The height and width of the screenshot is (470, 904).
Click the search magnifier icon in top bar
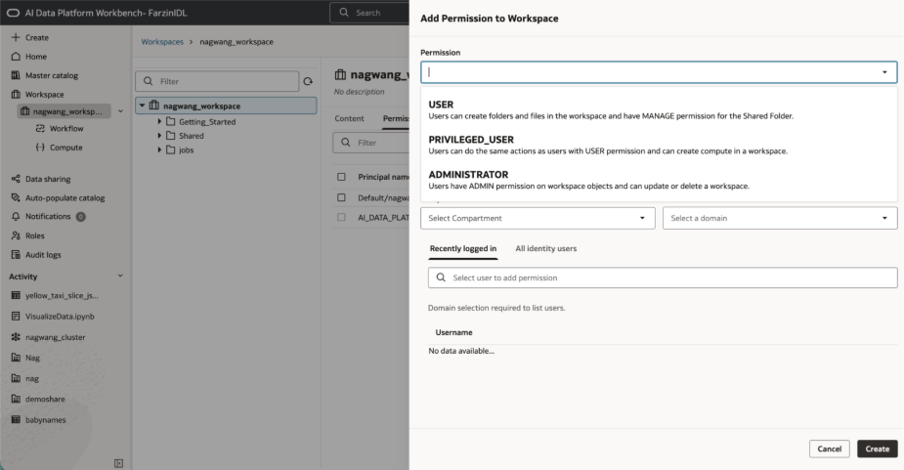344,12
